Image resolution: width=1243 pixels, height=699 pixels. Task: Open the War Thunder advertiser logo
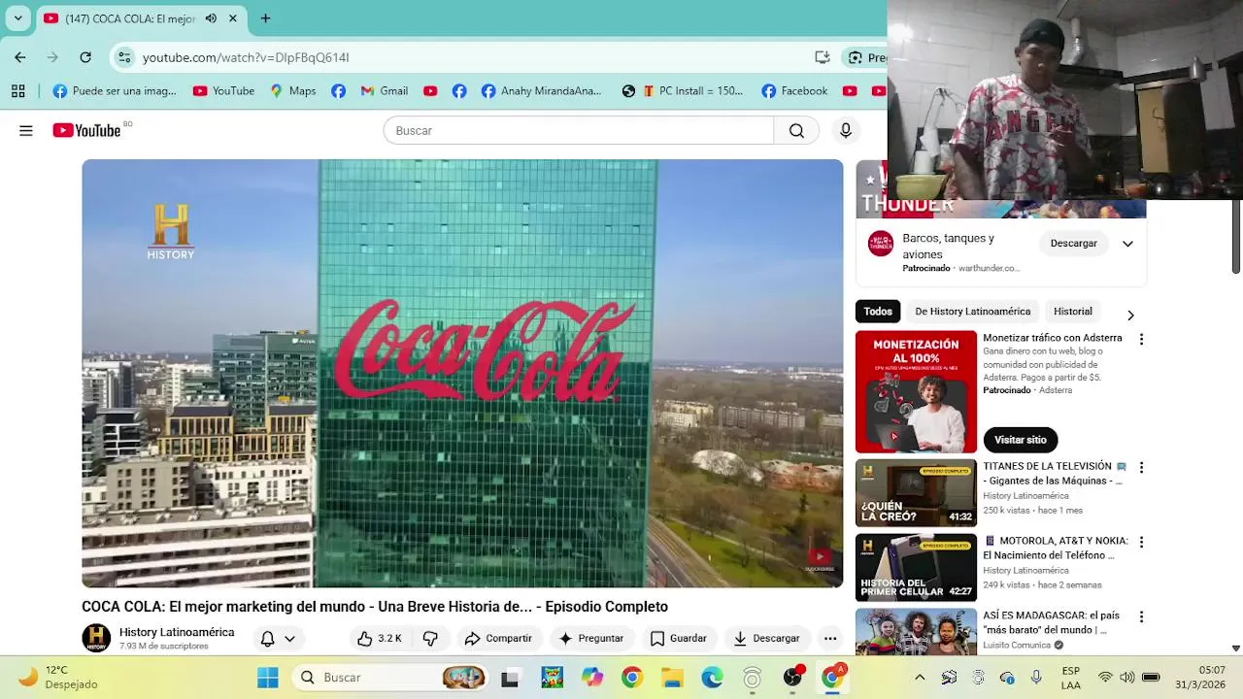click(x=881, y=244)
